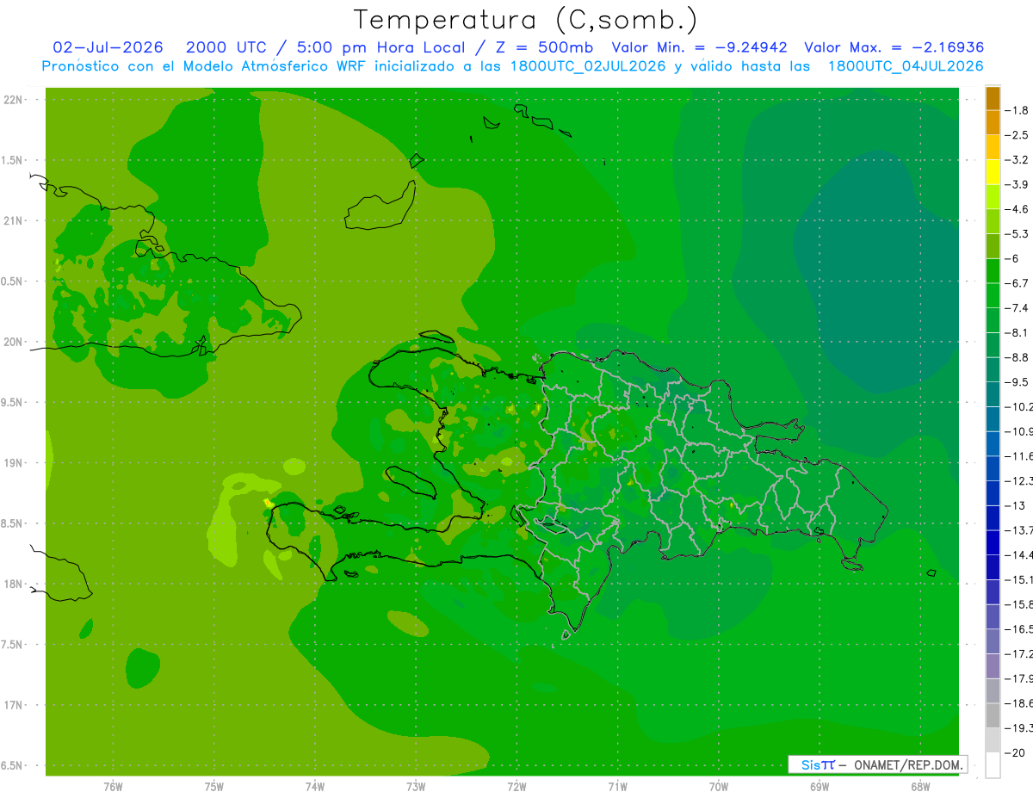This screenshot has width=1033, height=798.
Task: Click the "76W" longitude axis label
Action: coord(113,787)
